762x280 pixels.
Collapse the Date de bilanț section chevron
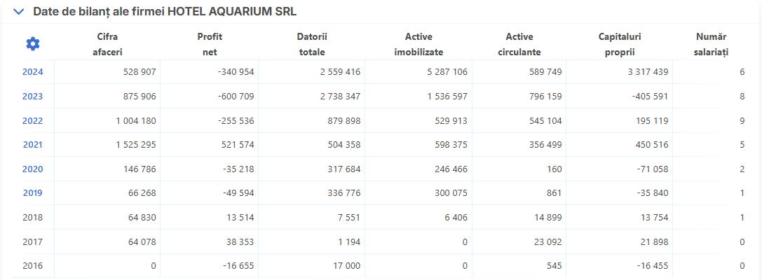pos(19,12)
